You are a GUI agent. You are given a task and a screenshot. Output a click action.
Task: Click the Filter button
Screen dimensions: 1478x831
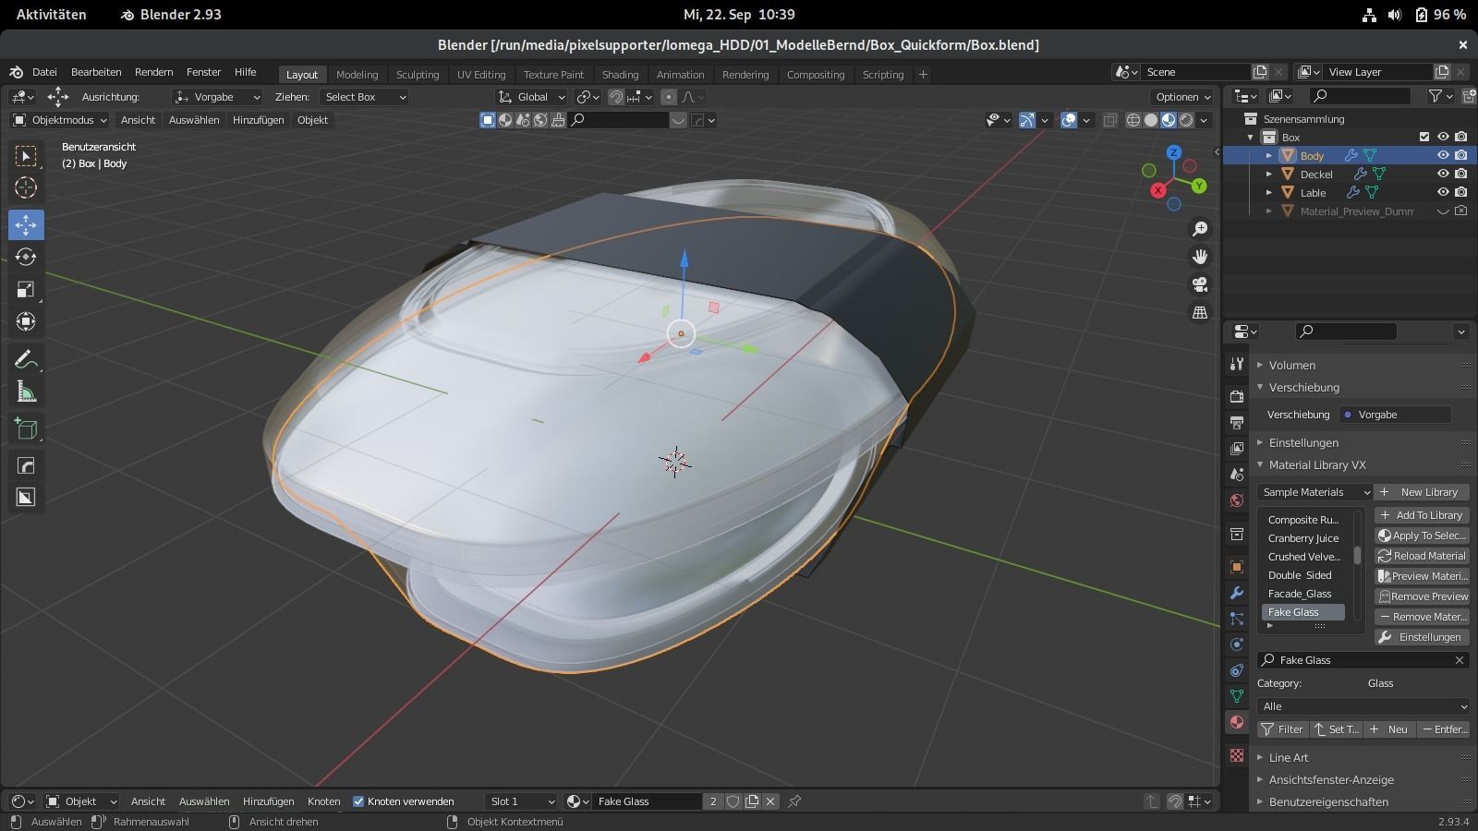click(1282, 729)
